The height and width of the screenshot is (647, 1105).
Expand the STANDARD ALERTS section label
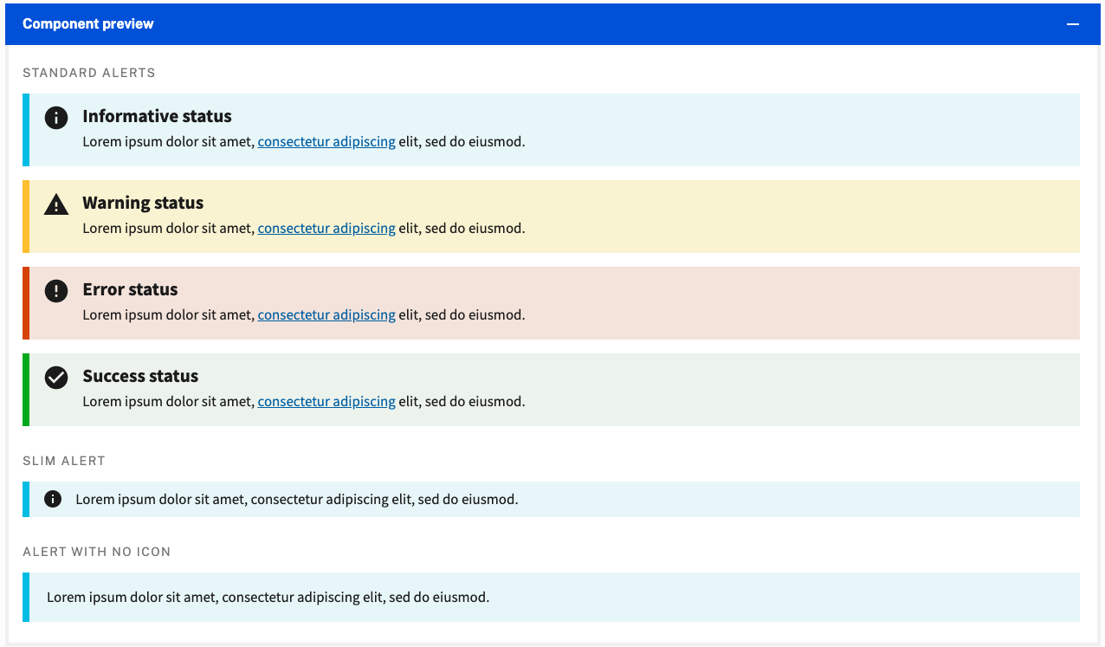pos(88,73)
